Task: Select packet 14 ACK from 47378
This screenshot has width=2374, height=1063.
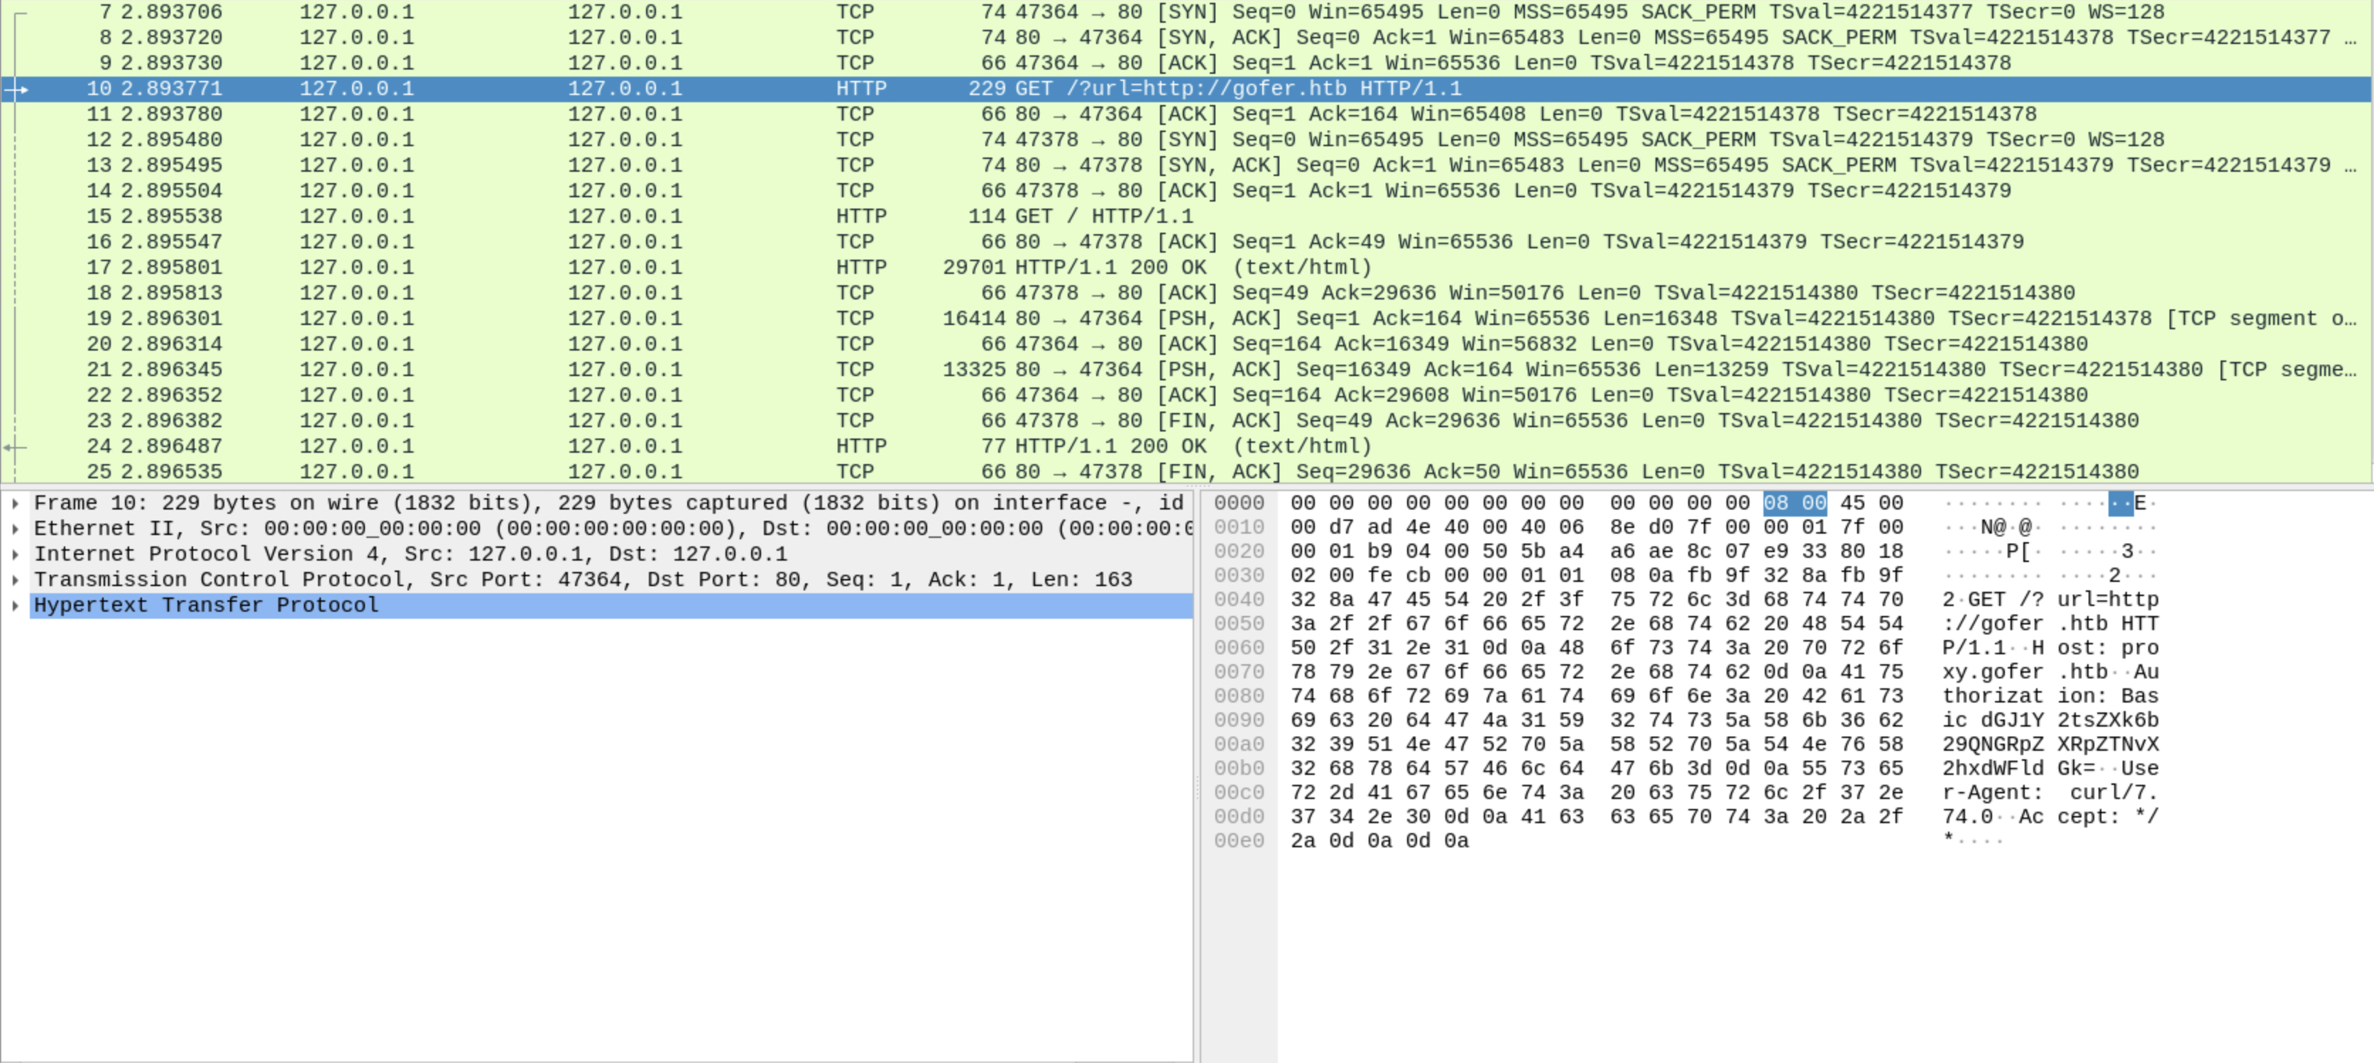Action: [x=1186, y=191]
